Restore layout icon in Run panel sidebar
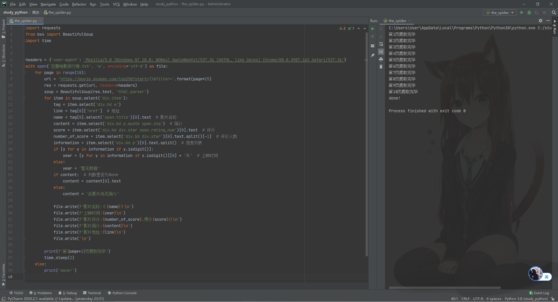Screen dimensions: 558x302 (373, 46)
